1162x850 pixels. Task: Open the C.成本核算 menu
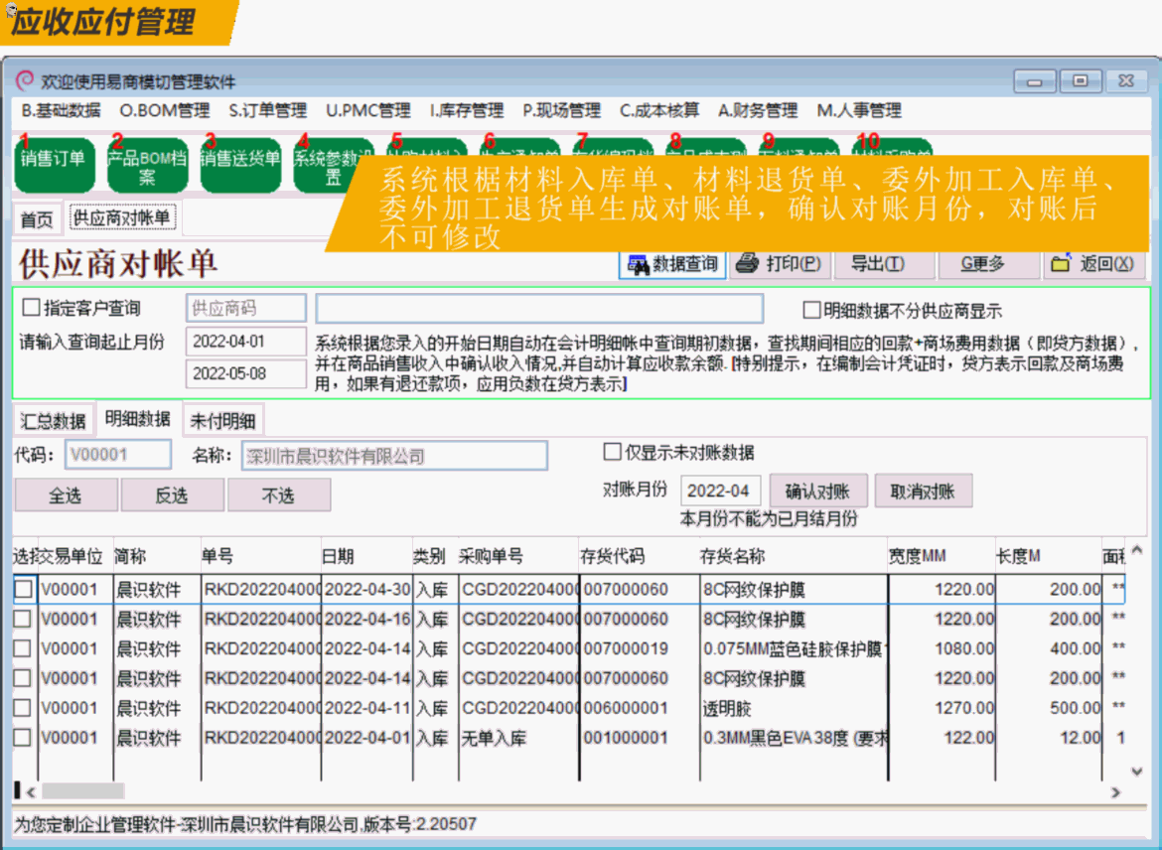[659, 111]
